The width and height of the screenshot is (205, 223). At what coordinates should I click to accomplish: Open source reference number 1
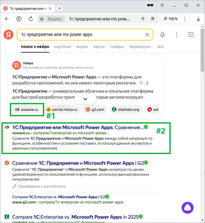(x=141, y=83)
